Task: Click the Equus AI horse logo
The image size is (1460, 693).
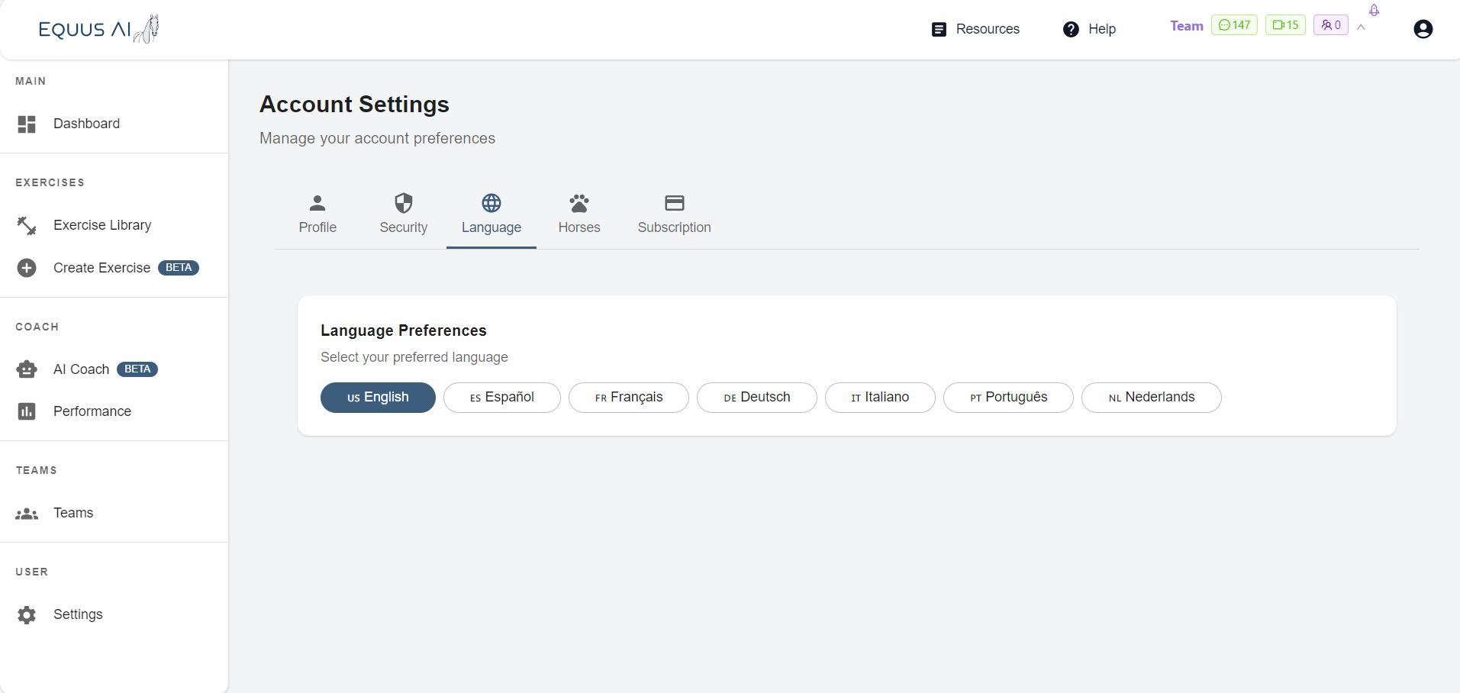Action: coord(99,29)
